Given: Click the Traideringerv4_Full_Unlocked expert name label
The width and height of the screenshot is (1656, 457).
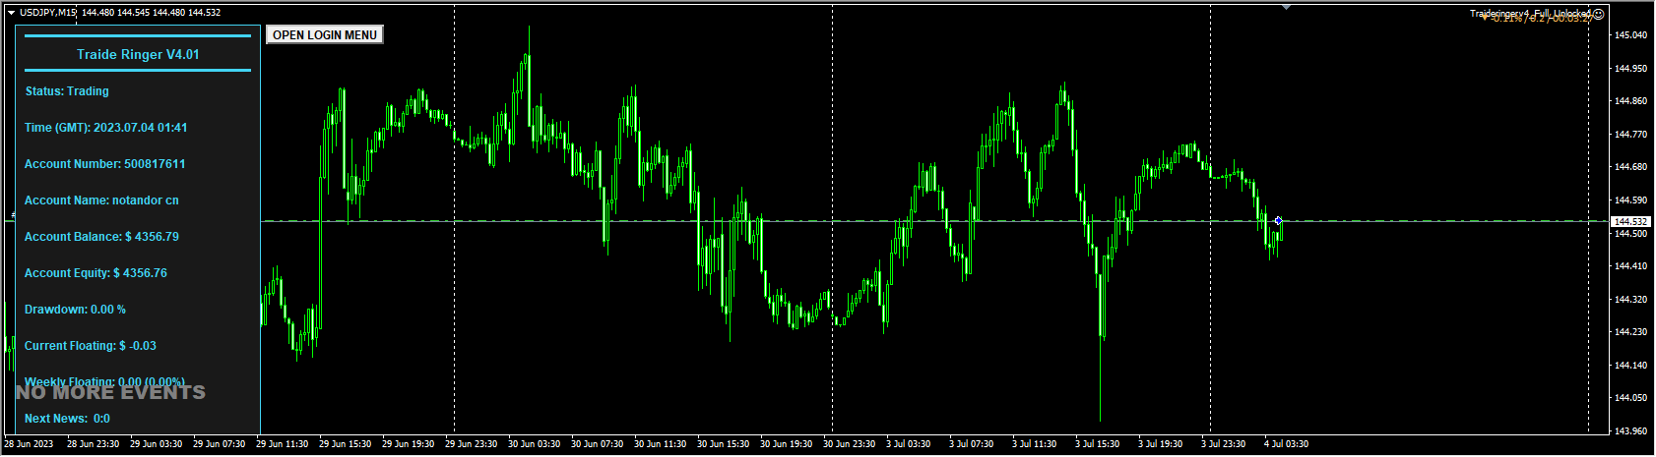Looking at the screenshot, I should [1530, 14].
